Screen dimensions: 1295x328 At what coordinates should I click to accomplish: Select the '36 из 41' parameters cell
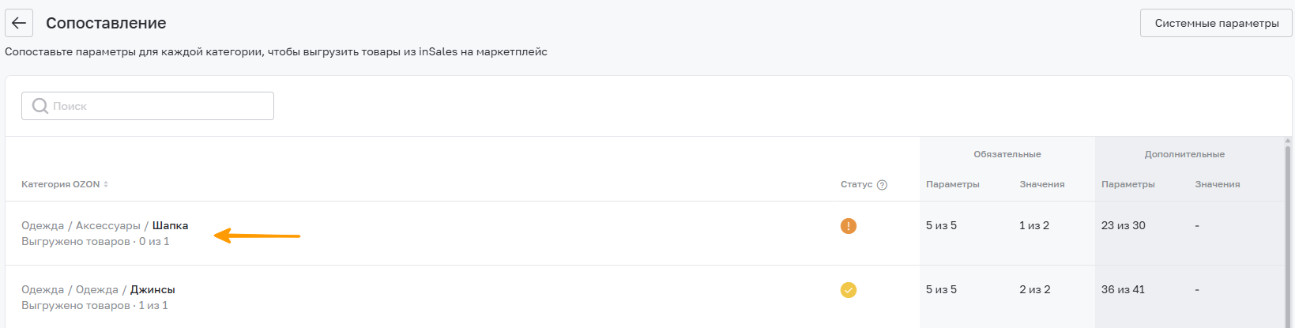click(1124, 289)
